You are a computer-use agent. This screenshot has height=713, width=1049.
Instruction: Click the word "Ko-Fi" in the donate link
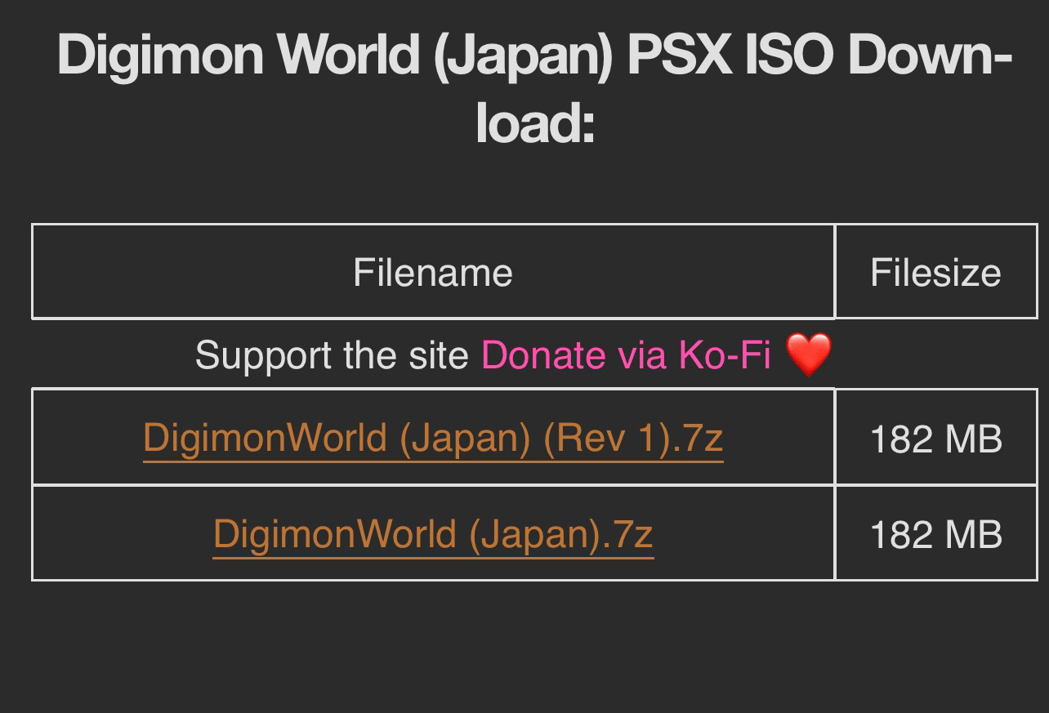(x=725, y=355)
